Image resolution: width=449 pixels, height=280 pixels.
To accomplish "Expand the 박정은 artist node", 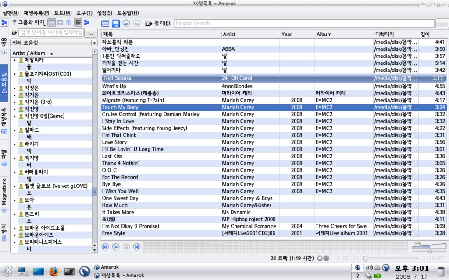I will (x=14, y=88).
